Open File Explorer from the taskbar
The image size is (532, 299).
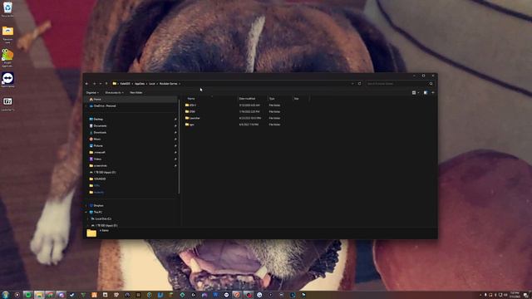(x=39, y=295)
